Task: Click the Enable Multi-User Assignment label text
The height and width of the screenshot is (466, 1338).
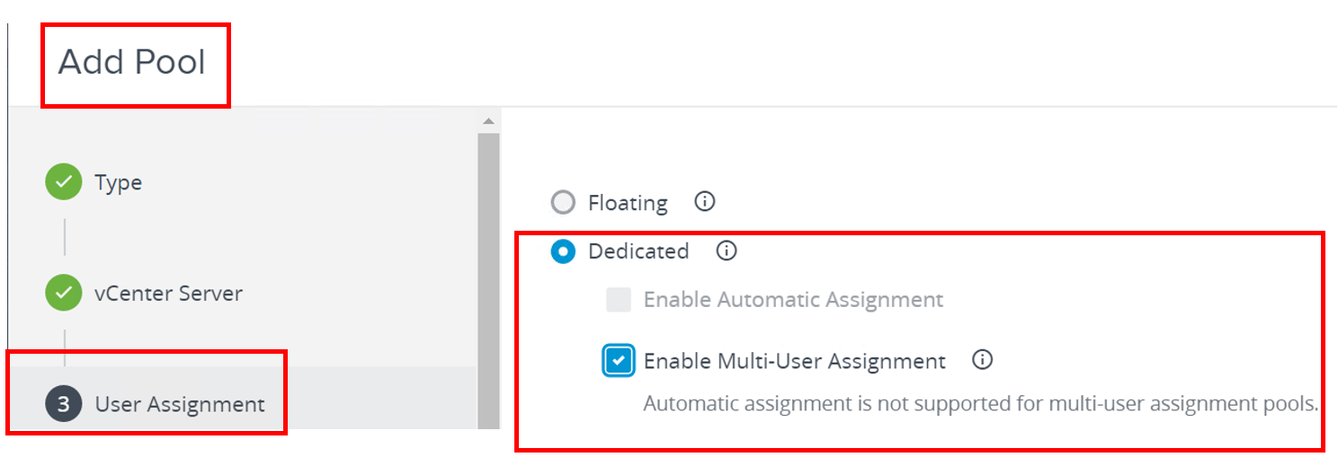Action: coord(795,361)
